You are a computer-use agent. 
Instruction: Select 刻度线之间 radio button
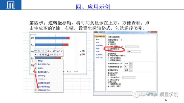108,86
